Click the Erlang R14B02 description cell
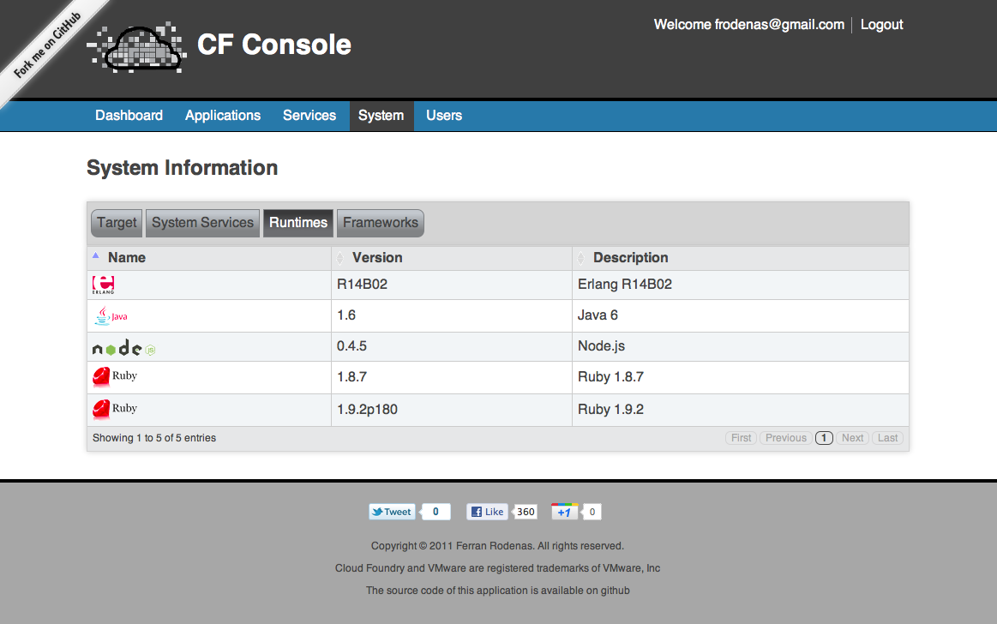997x624 pixels. tap(740, 285)
